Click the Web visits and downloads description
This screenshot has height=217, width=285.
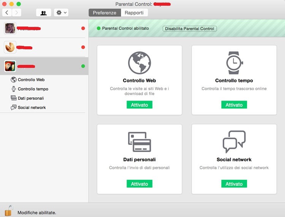tap(139, 91)
